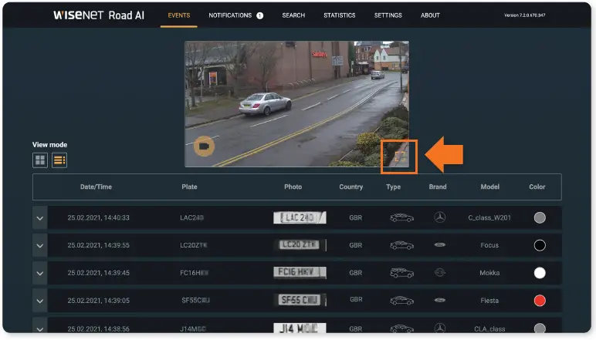
Task: Click the Mercedes brand logo in CLA_class row
Action: click(440, 328)
